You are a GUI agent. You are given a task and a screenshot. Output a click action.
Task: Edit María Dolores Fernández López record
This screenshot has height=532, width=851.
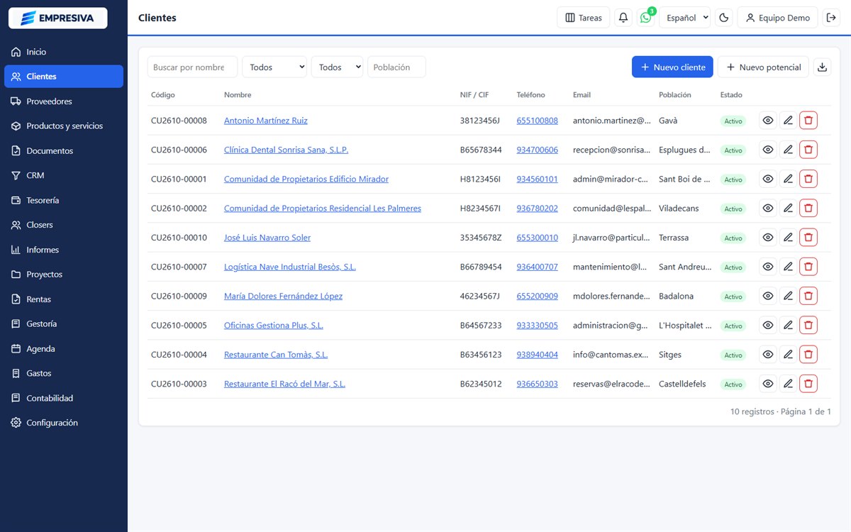point(788,296)
